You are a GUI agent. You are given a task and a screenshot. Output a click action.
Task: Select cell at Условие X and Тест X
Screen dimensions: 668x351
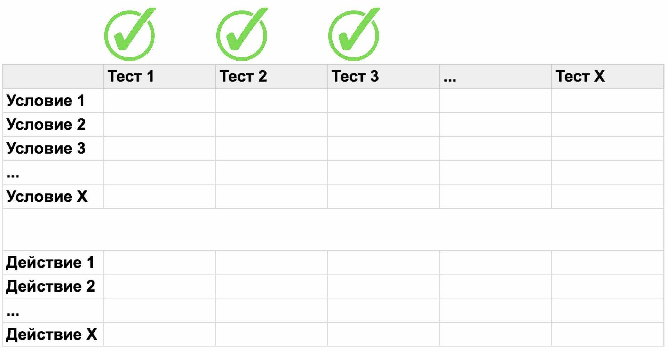pyautogui.click(x=607, y=197)
